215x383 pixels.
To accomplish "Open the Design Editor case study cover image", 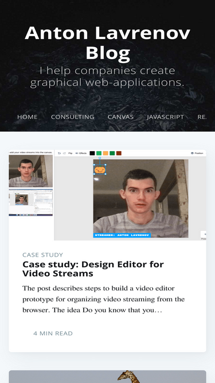I will pos(108,195).
